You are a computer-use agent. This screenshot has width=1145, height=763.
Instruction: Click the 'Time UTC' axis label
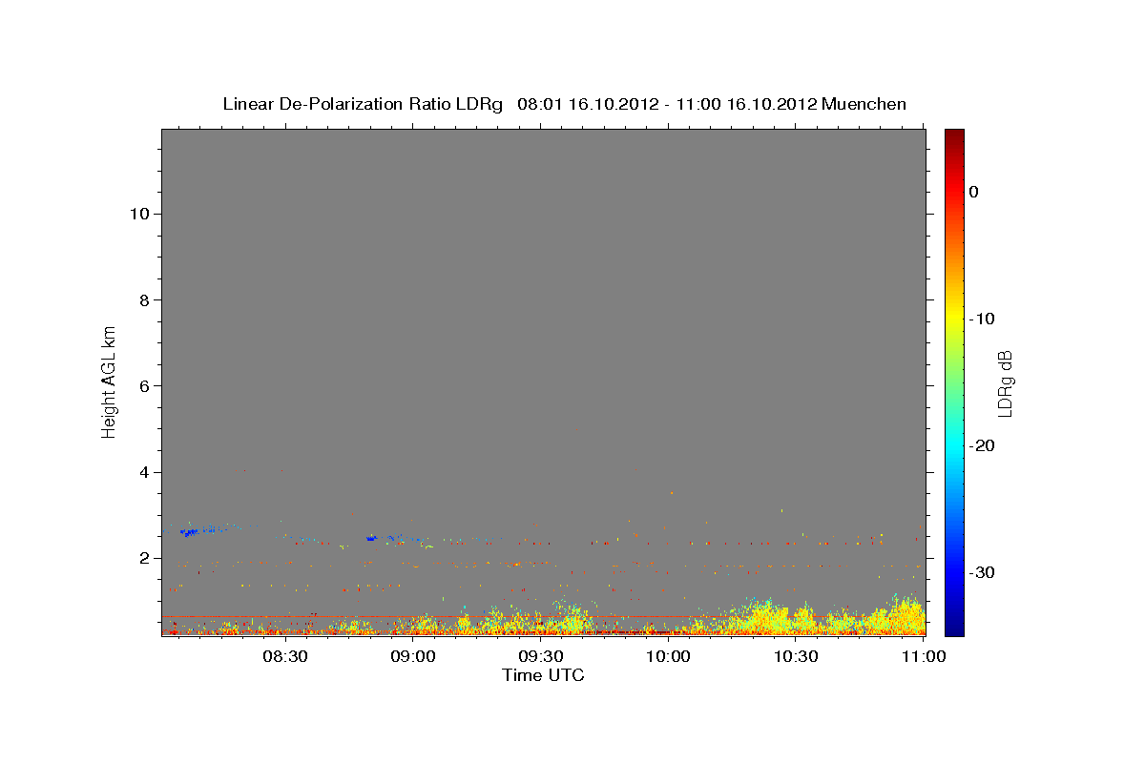(543, 675)
